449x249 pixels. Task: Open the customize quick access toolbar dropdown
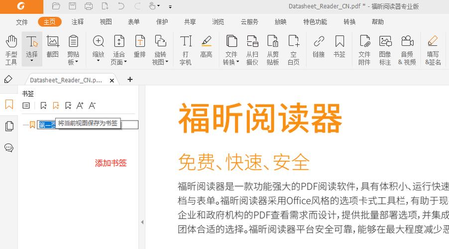point(170,6)
